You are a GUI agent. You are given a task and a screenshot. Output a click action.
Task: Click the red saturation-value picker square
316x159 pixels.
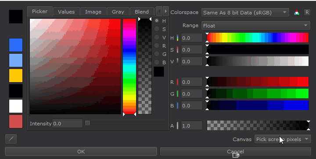click(75, 66)
